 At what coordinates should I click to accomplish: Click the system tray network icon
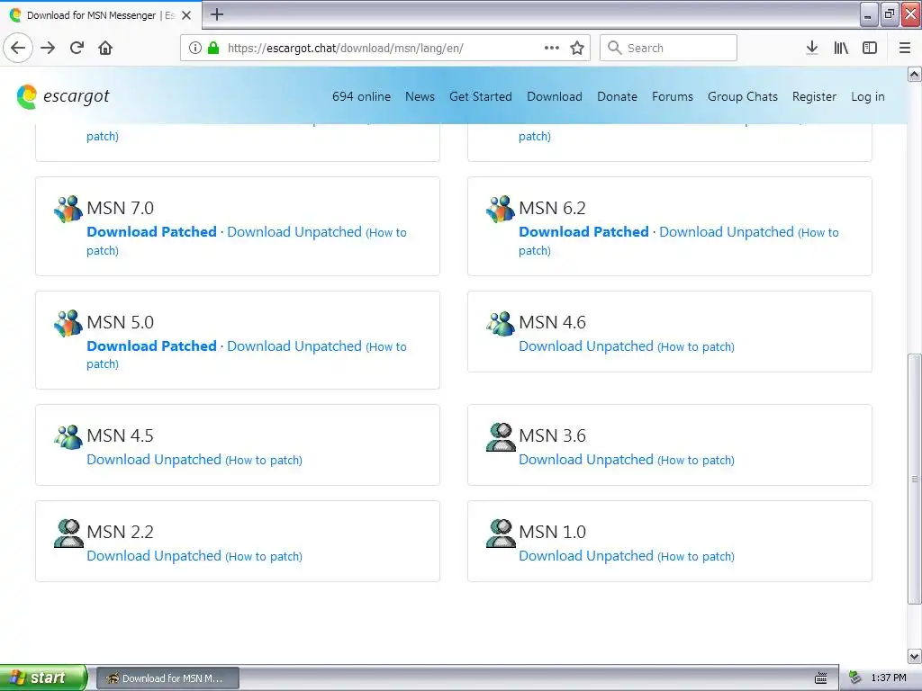(855, 678)
